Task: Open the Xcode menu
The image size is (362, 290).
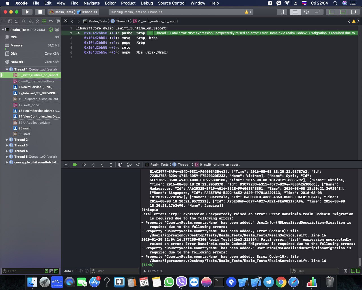Action: click(21, 3)
